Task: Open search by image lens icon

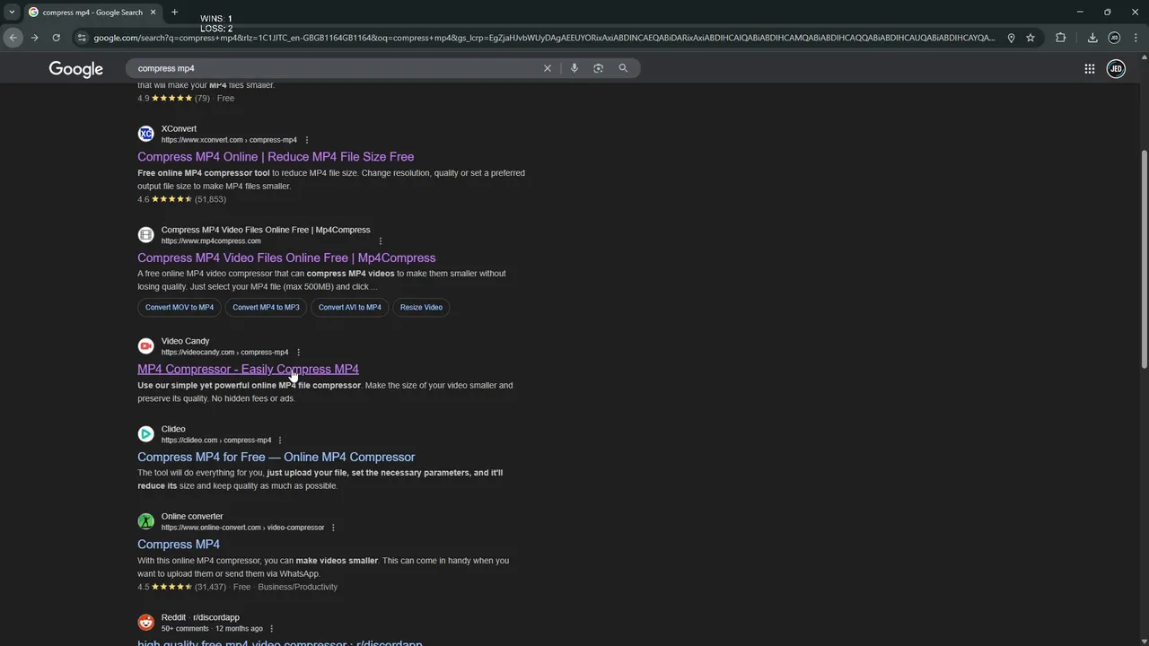Action: (x=599, y=68)
